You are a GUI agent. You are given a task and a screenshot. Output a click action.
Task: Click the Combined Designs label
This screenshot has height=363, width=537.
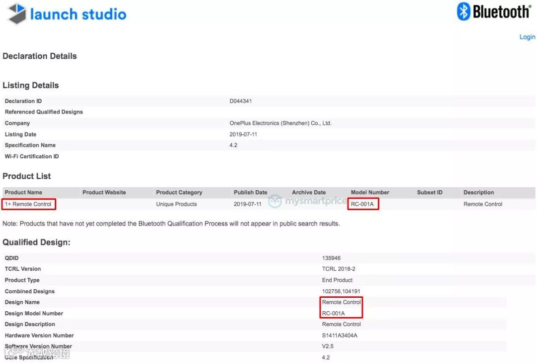click(30, 291)
